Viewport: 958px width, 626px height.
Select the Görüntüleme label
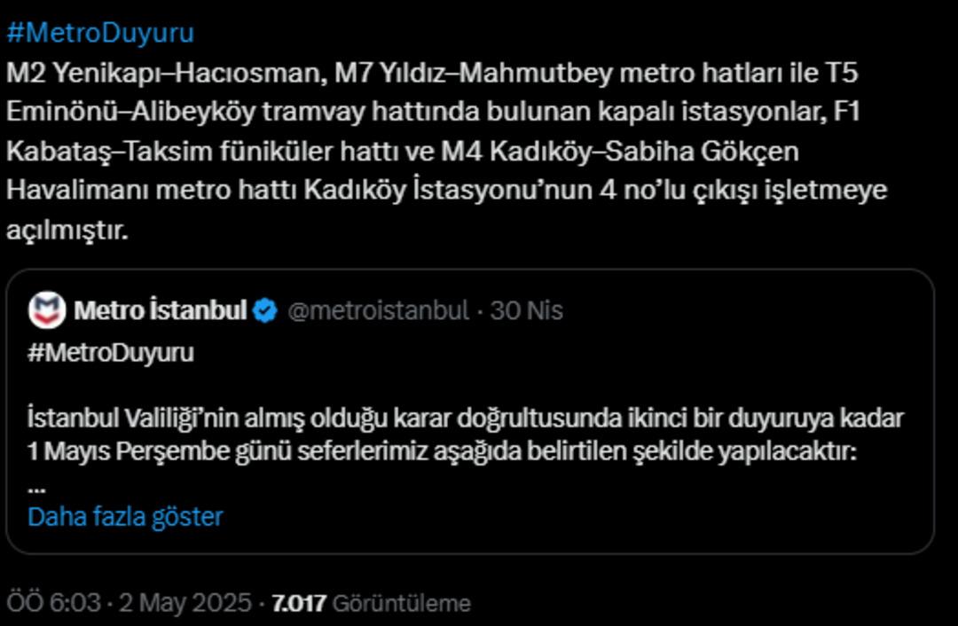pos(401,604)
